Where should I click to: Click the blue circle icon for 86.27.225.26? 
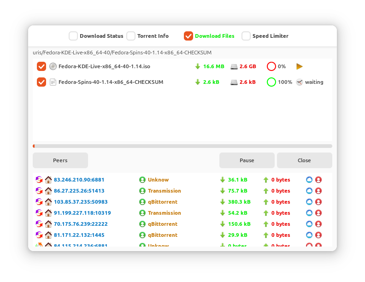(x=309, y=191)
